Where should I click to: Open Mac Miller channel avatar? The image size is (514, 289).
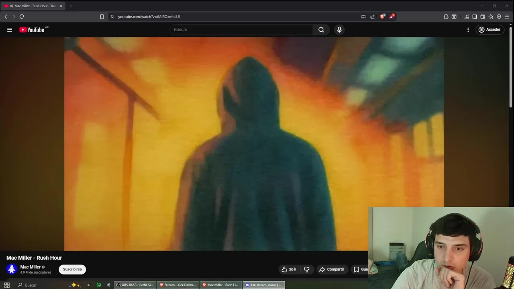pos(12,269)
